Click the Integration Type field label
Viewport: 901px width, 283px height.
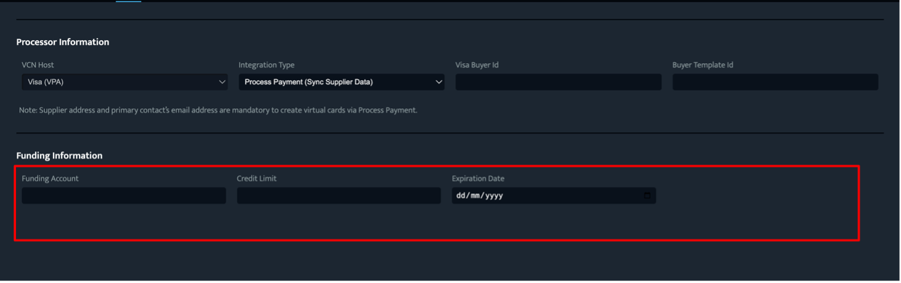pyautogui.click(x=267, y=65)
